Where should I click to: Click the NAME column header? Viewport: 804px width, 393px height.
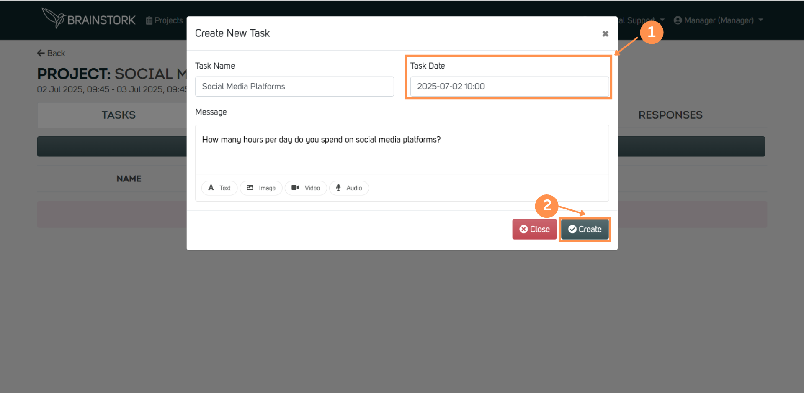pos(129,179)
